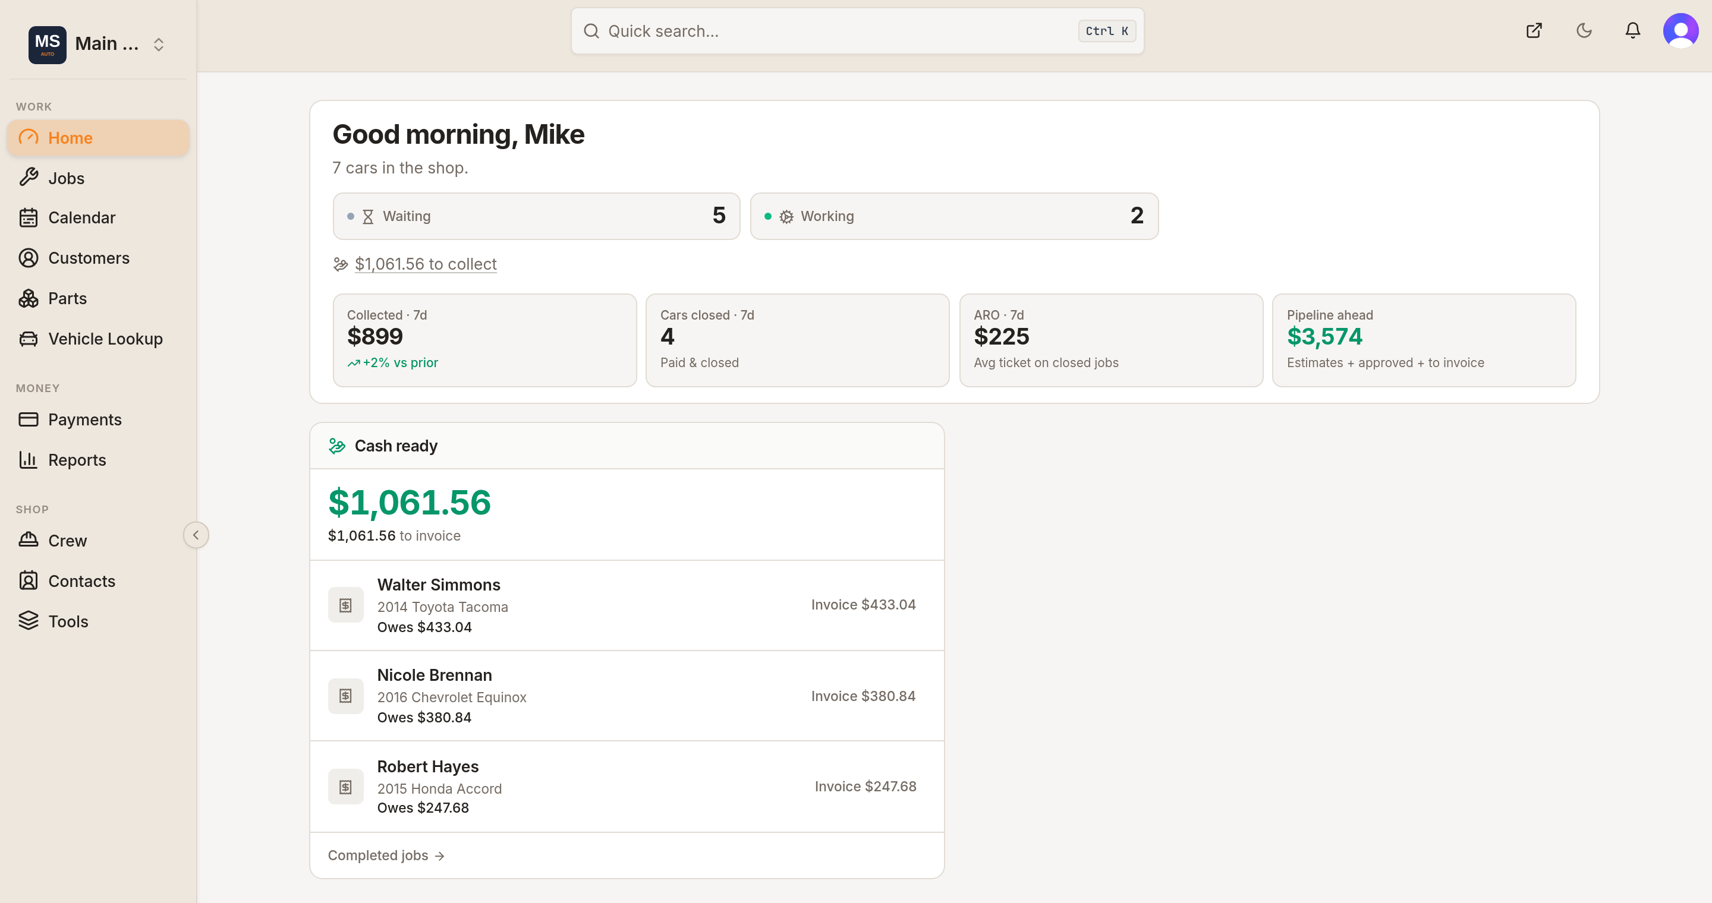The width and height of the screenshot is (1712, 903).
Task: Open Jobs from the sidebar
Action: (x=98, y=178)
